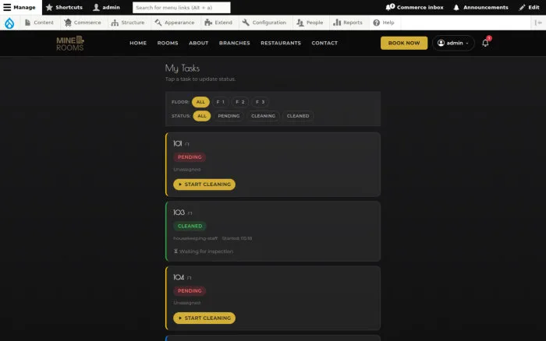546x341 pixels.
Task: Click the My Tasks heading
Action: click(183, 69)
